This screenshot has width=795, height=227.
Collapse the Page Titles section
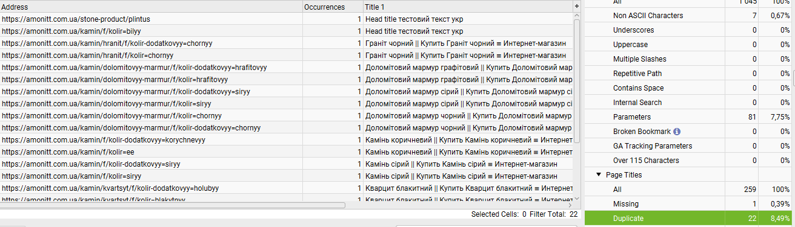pos(599,175)
